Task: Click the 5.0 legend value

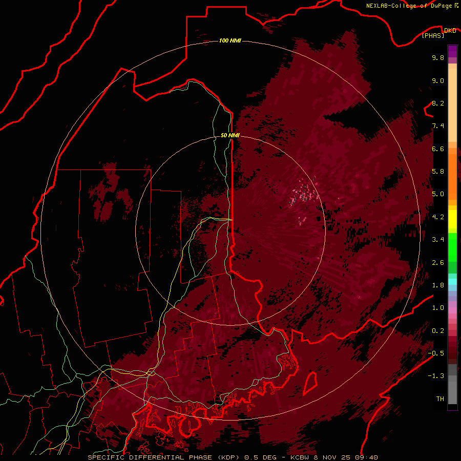Action: [x=438, y=194]
